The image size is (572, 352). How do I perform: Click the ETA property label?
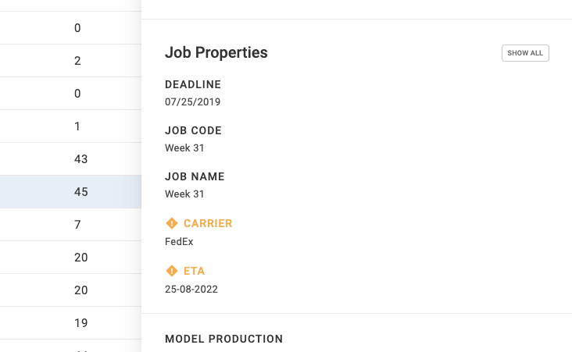[x=194, y=271]
